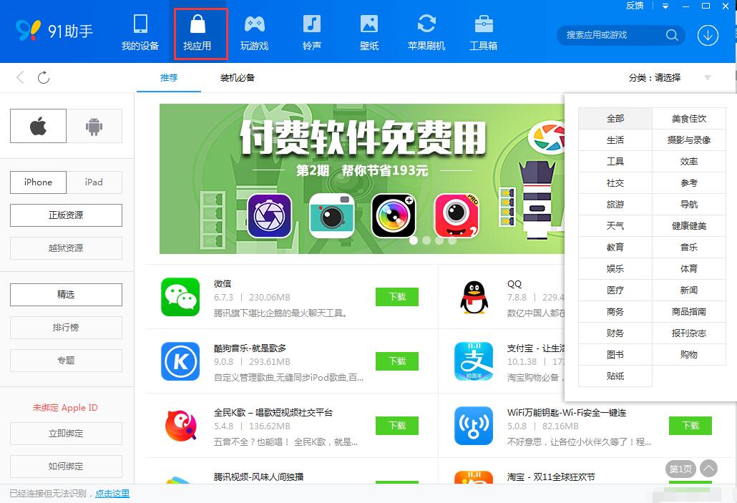Switch to the 装机必备 tab

tap(238, 77)
